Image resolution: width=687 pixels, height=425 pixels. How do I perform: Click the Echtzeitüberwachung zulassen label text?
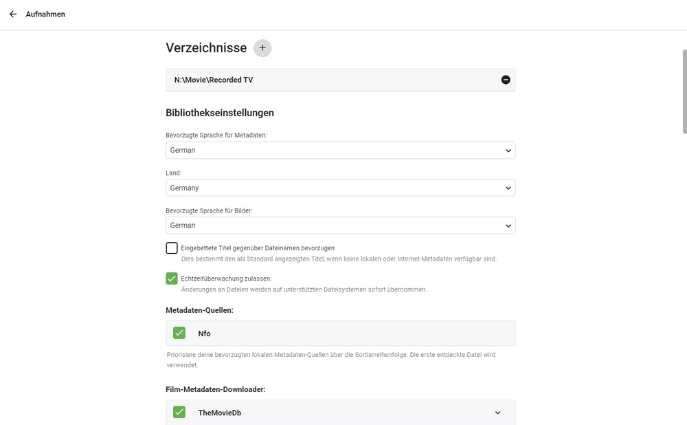[226, 279]
